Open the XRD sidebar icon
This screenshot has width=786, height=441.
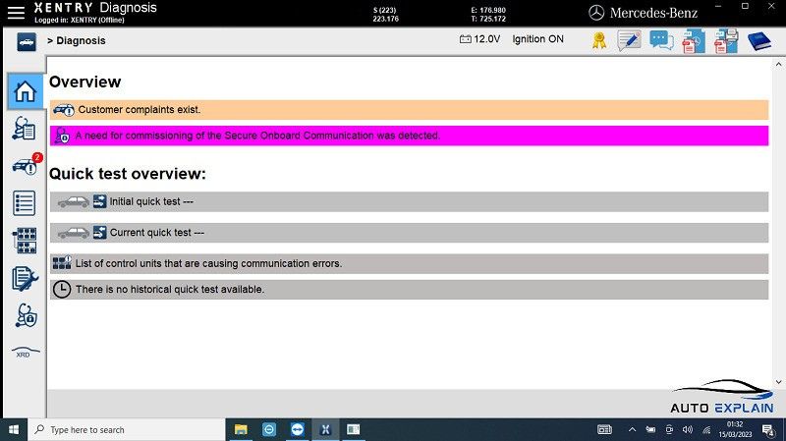pyautogui.click(x=25, y=352)
